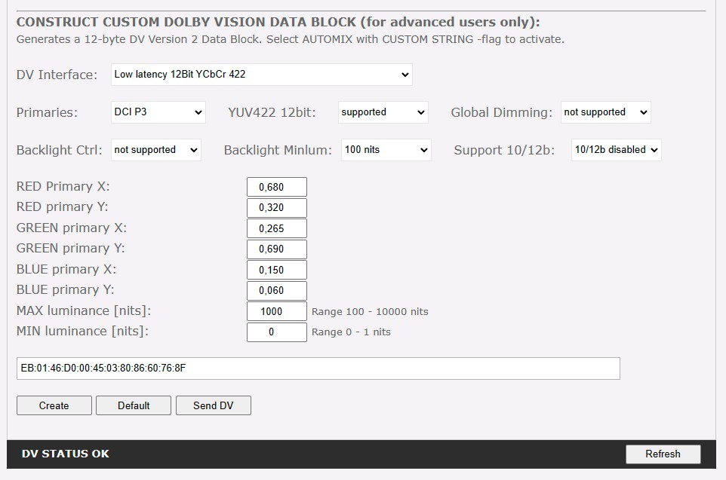Click the Create button
Viewport: 726px width, 480px height.
(54, 405)
